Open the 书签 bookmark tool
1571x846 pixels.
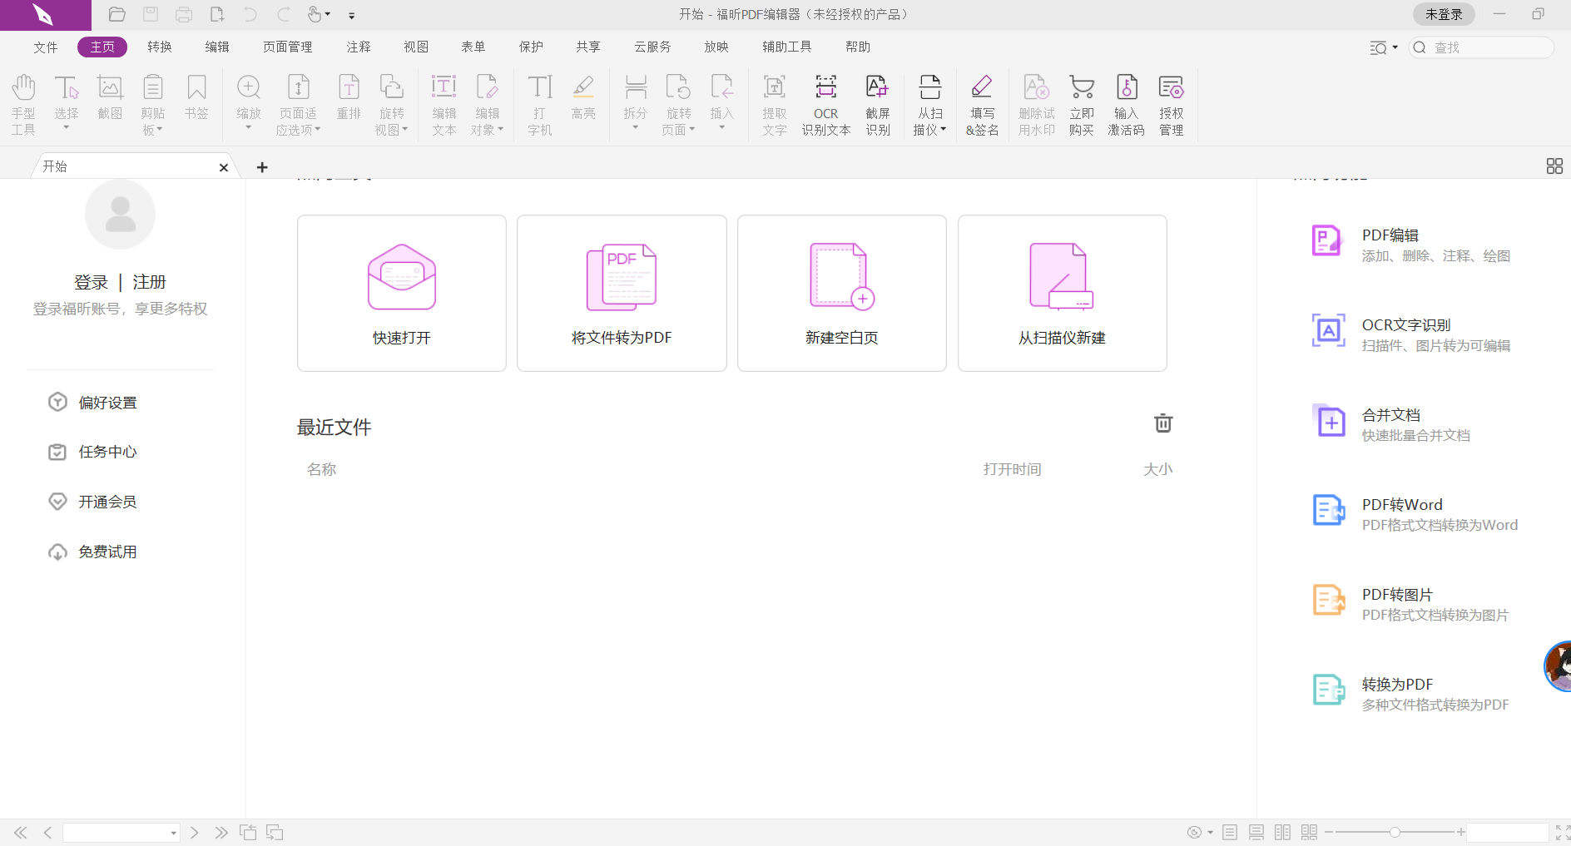click(x=196, y=98)
